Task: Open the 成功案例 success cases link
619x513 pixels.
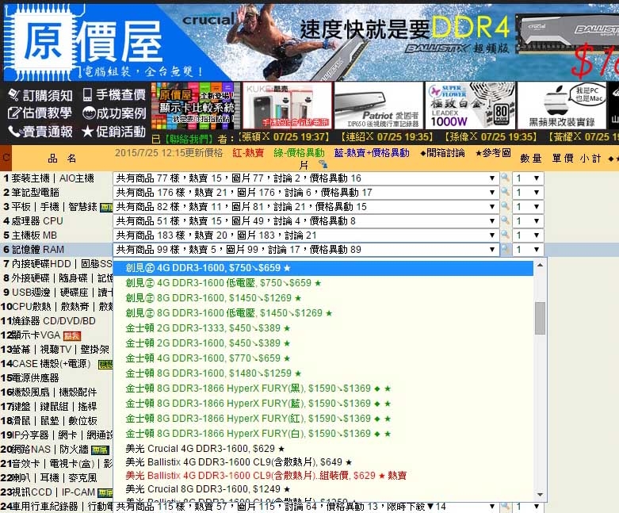Action: point(114,113)
